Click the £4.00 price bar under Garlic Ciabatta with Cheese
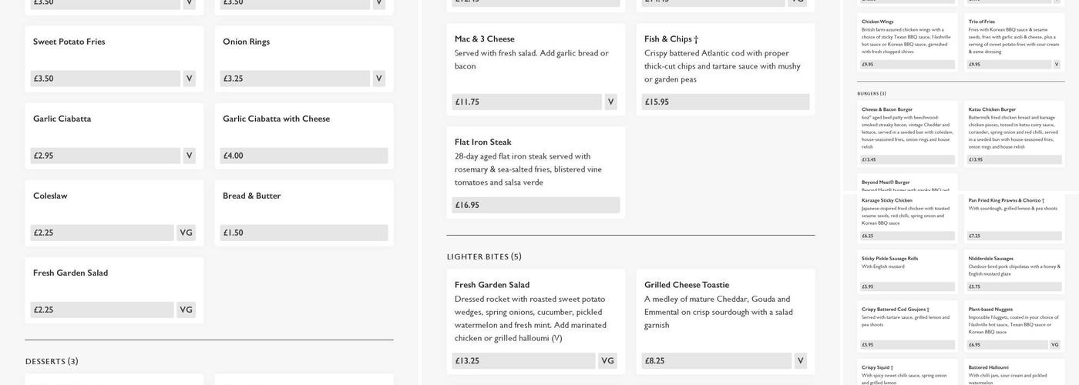 tap(304, 156)
